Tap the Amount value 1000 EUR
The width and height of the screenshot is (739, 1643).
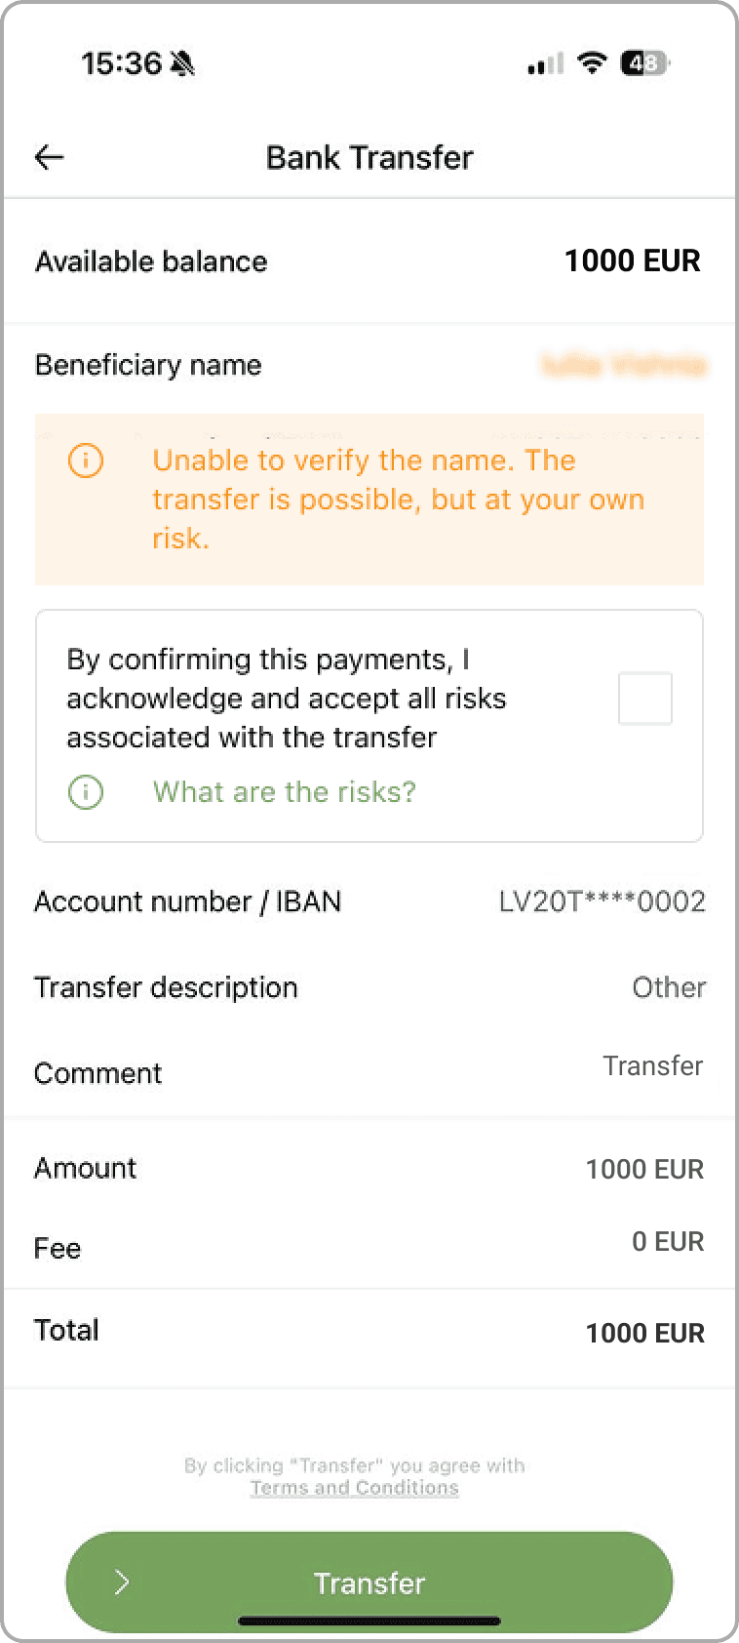(644, 1169)
